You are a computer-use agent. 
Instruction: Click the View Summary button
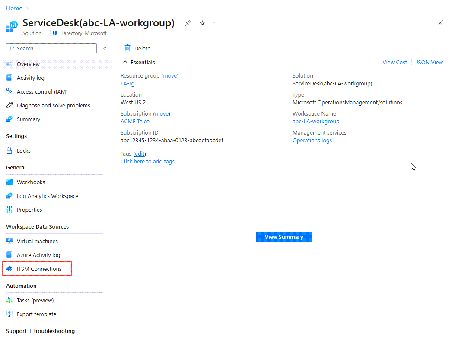coord(284,237)
